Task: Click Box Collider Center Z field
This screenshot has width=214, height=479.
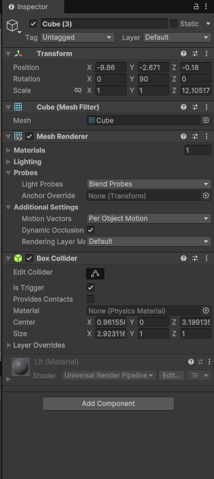Action: [196, 322]
